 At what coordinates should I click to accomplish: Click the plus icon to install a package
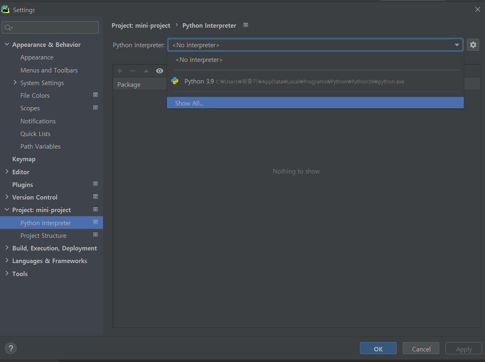point(120,71)
